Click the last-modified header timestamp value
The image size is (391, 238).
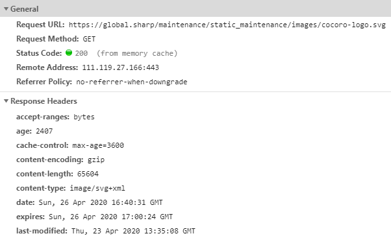133,231
